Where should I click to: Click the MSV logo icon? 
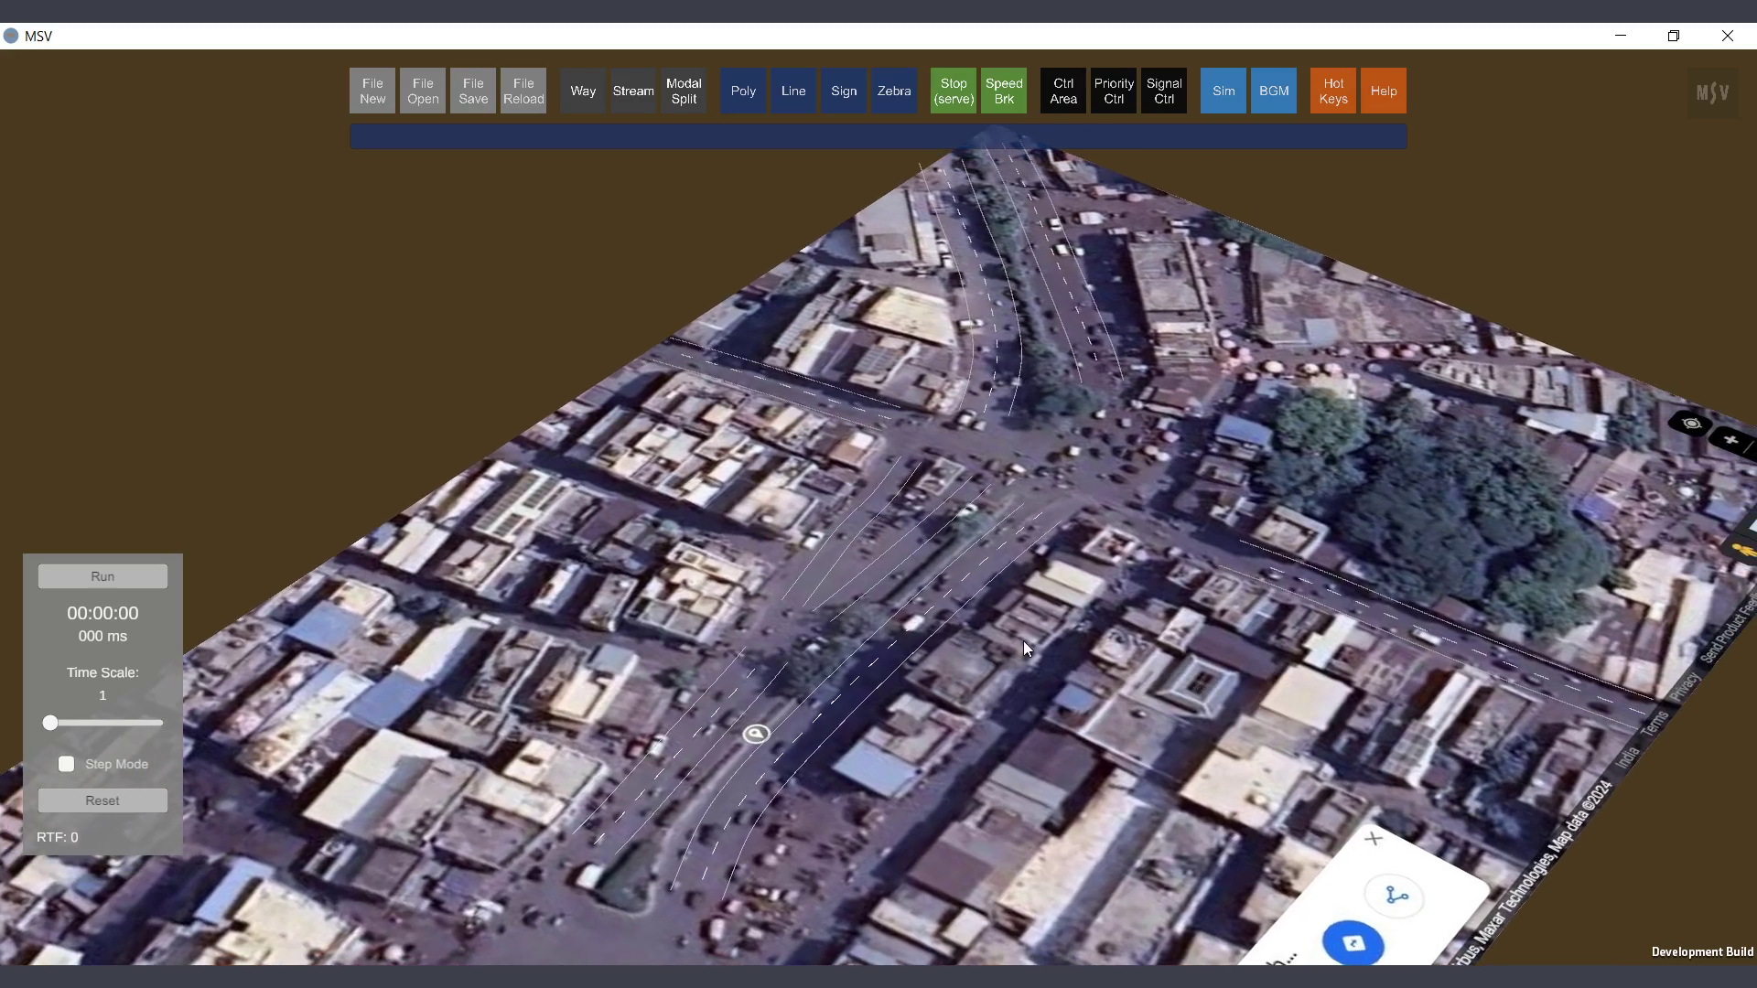point(1713,92)
